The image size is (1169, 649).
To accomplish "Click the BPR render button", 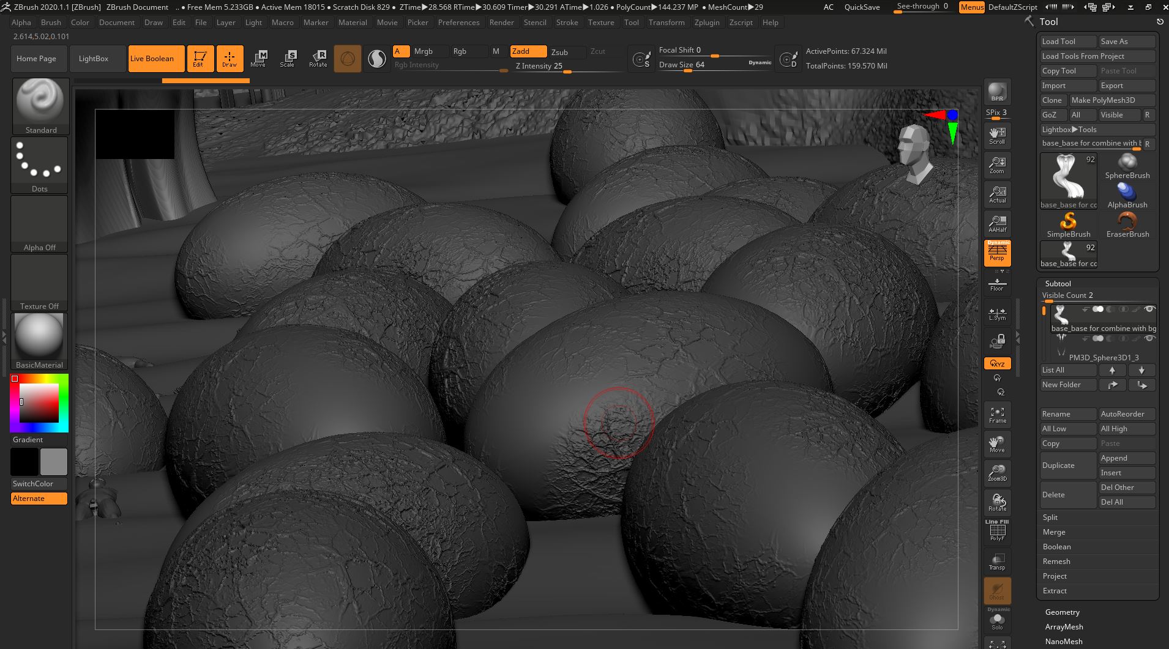I will point(997,91).
